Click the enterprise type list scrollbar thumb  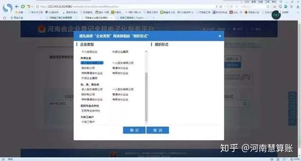click(146, 97)
